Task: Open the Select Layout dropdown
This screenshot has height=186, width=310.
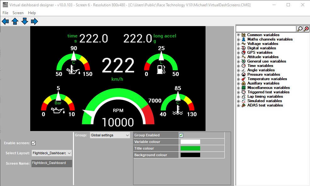Action: tap(52, 153)
